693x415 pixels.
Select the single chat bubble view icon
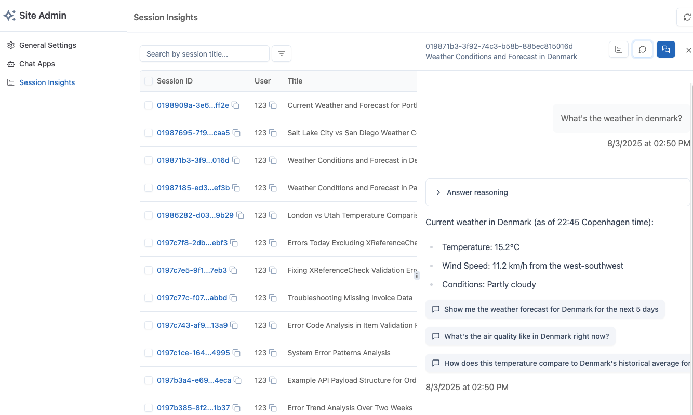(x=642, y=49)
